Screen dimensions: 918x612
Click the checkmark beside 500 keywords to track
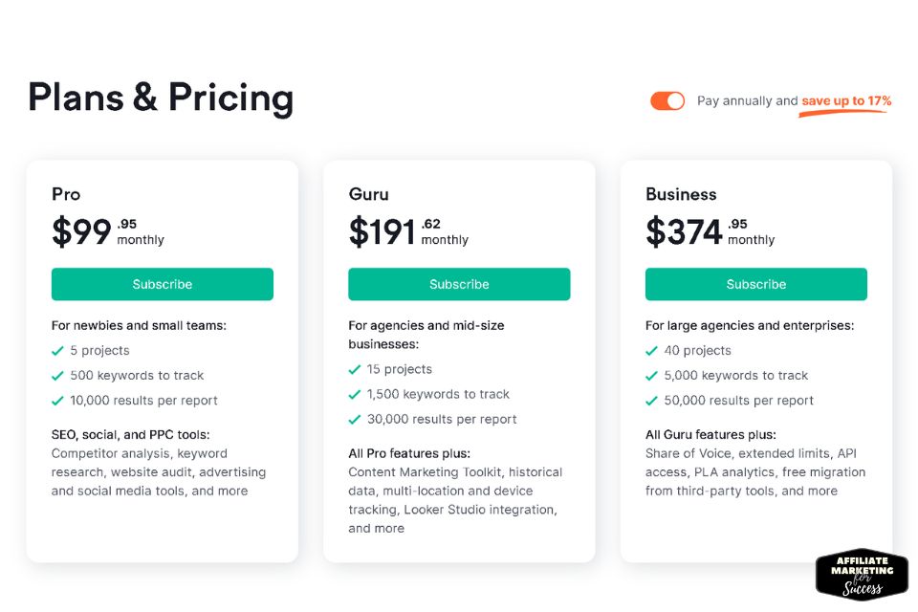57,376
